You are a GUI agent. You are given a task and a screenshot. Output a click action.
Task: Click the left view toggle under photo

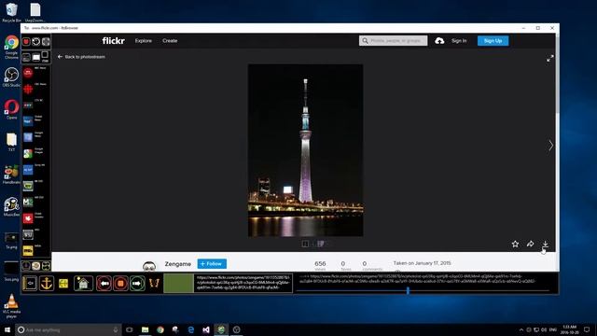tap(305, 244)
